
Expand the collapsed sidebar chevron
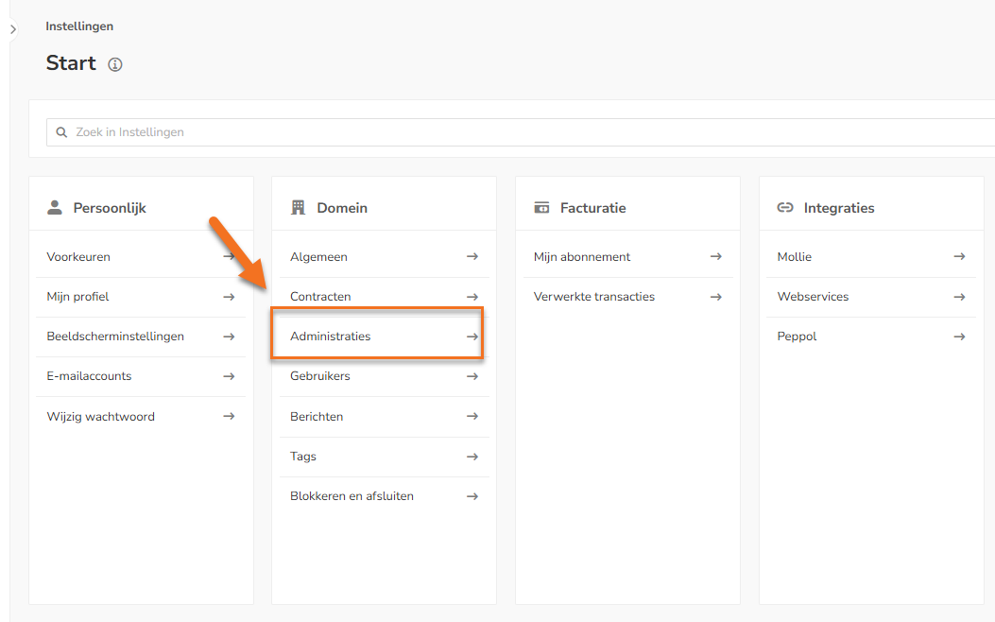click(12, 29)
